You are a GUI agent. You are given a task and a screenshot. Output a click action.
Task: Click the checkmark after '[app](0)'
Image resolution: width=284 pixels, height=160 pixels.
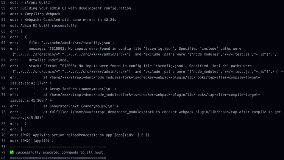tap(53, 141)
